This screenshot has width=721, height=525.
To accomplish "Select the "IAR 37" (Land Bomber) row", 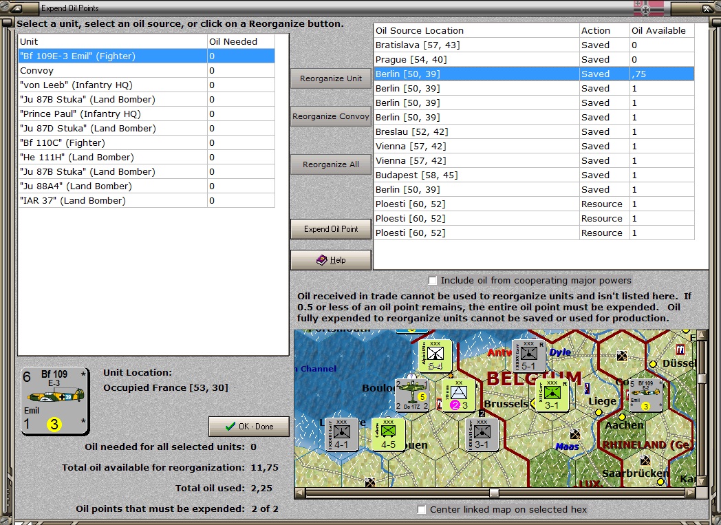I will [147, 200].
